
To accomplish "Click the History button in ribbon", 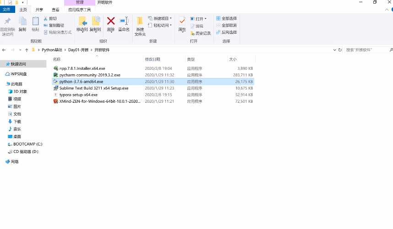I will tap(201, 33).
